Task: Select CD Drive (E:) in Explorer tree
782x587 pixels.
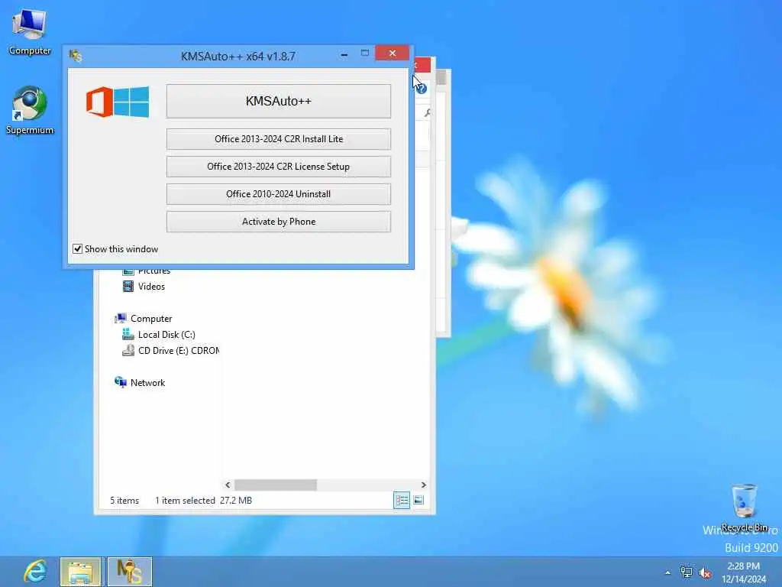Action: [179, 350]
